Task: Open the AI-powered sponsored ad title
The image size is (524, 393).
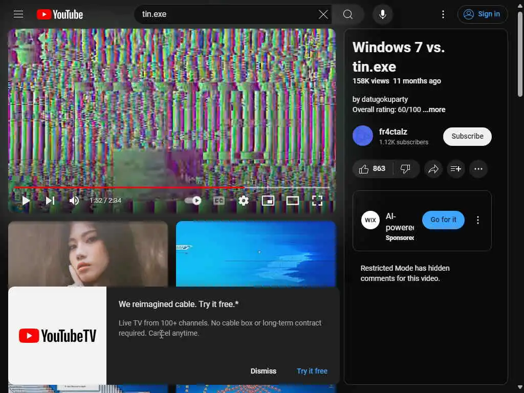Action: [400, 222]
